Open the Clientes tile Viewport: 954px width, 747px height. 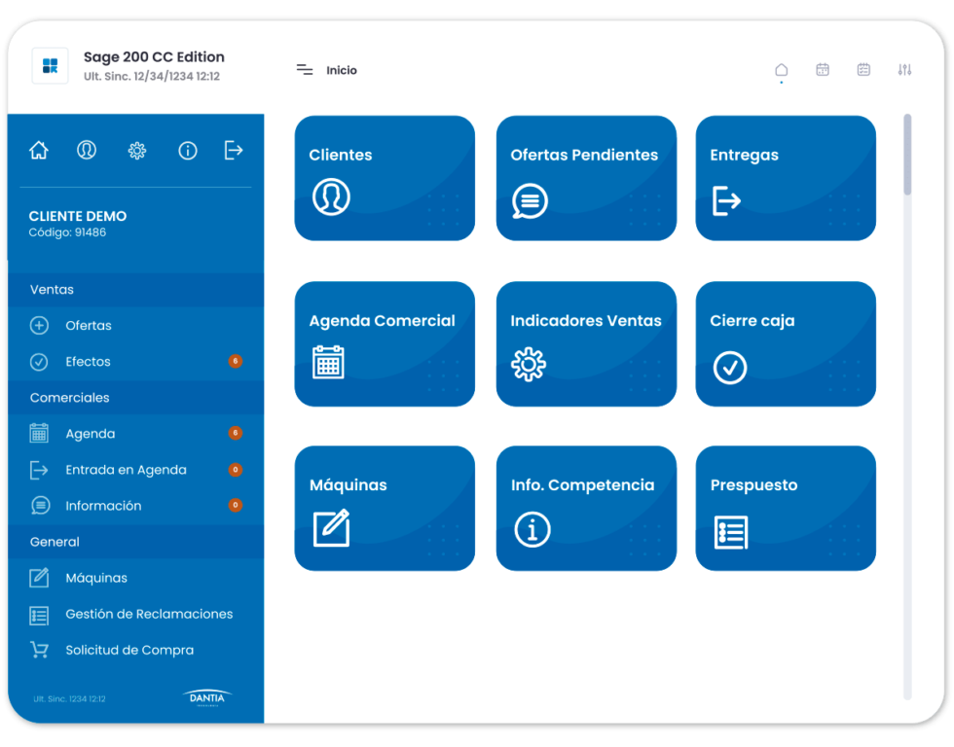coord(385,178)
